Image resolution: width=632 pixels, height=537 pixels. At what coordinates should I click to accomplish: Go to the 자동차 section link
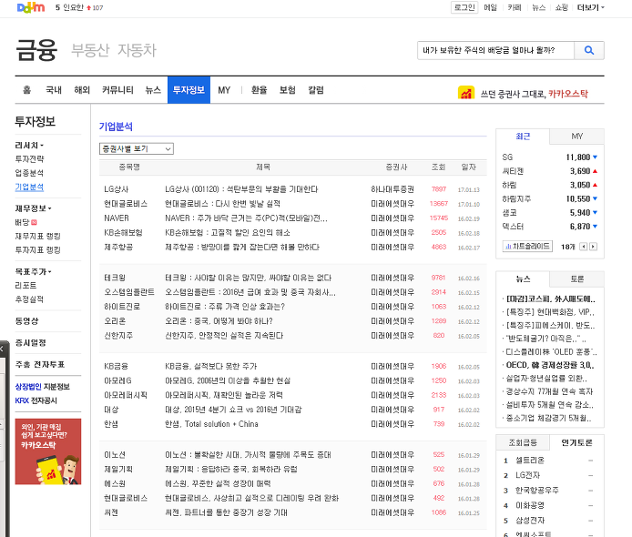tap(137, 50)
